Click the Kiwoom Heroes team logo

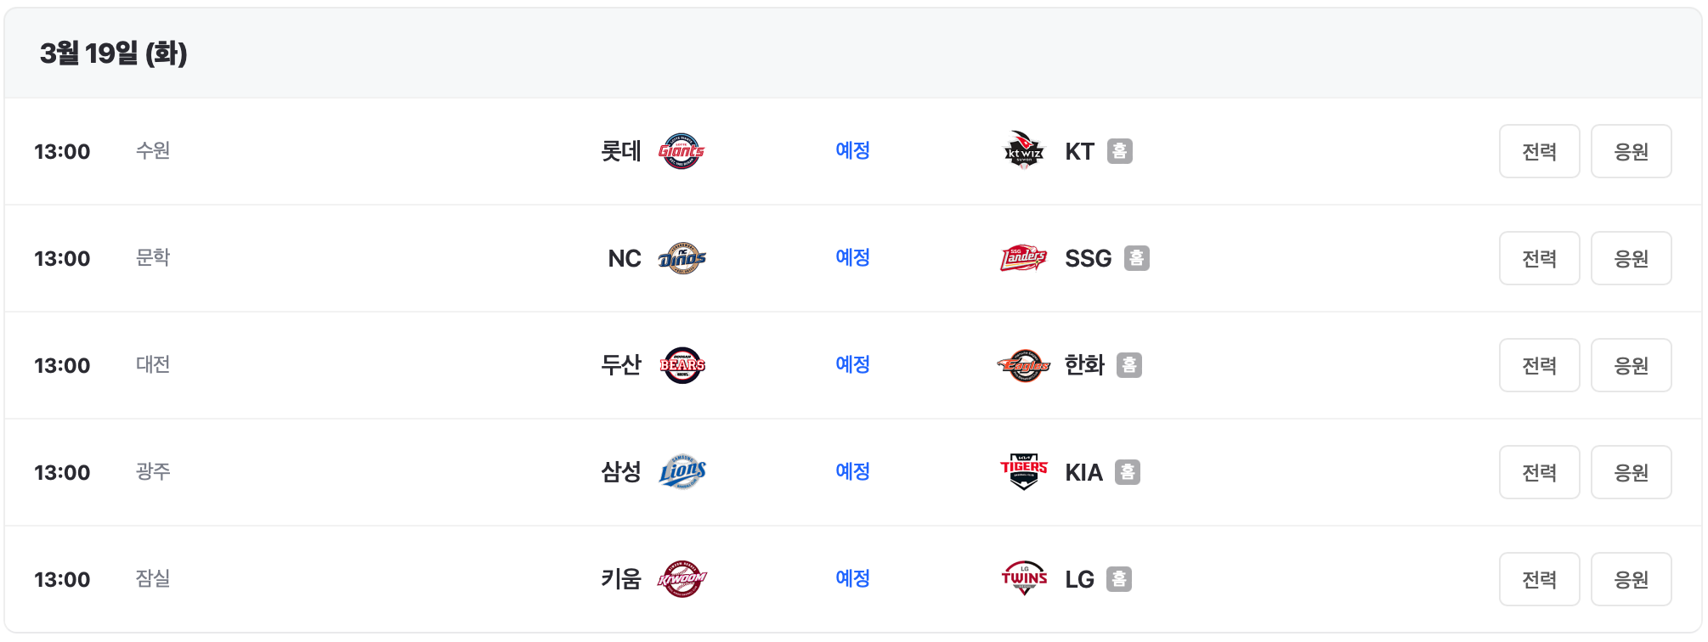pos(682,578)
